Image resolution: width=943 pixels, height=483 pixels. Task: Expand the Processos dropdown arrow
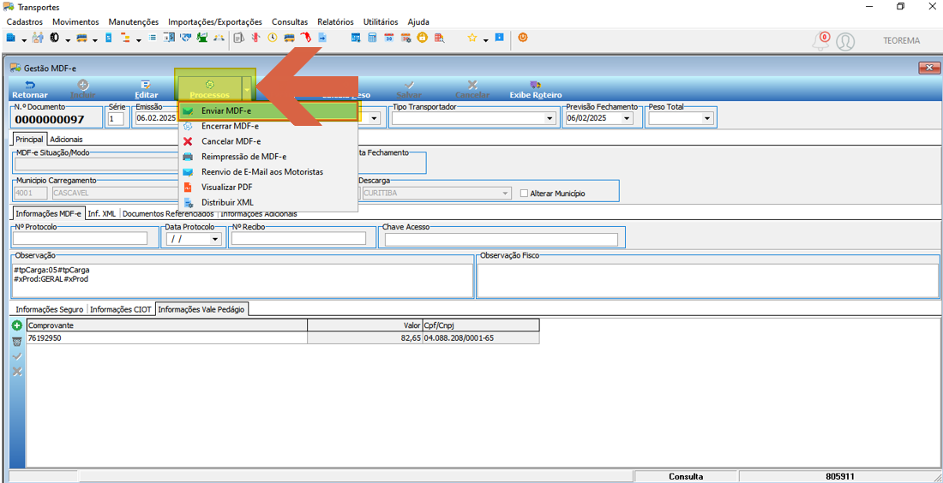[247, 89]
